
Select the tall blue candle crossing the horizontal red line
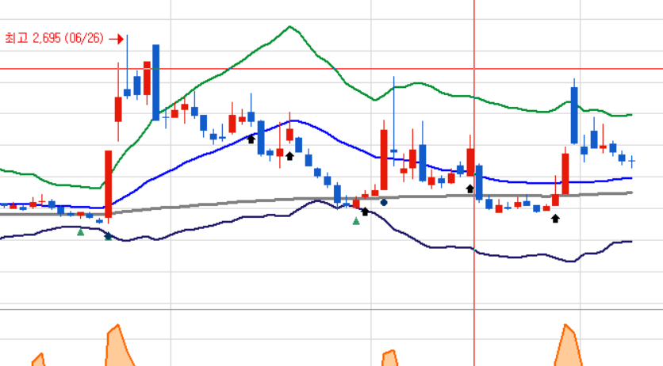point(155,82)
